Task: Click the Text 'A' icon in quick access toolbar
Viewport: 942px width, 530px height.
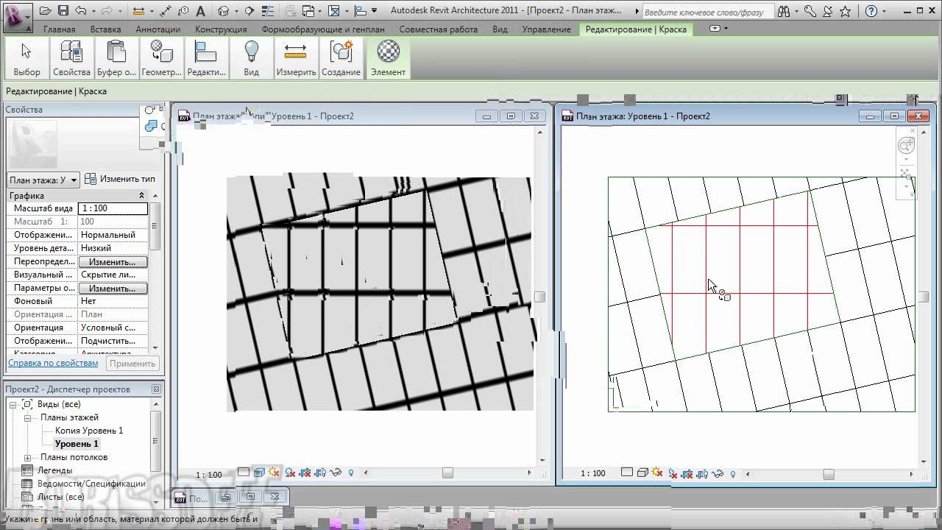Action: 200,11
